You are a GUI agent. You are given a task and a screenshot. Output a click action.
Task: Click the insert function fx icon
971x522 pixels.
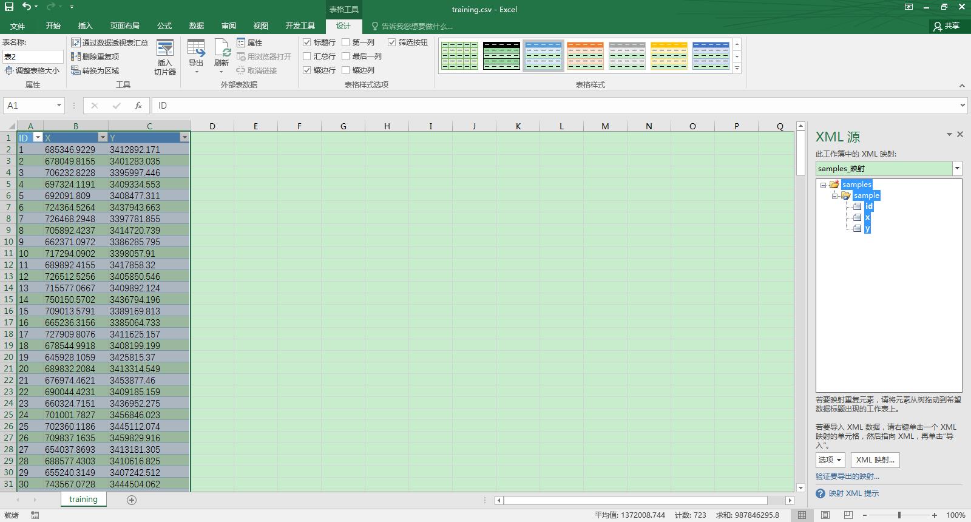tap(138, 106)
